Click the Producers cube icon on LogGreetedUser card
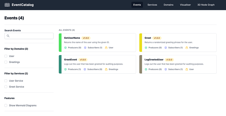The height and width of the screenshot is (116, 226). [x=146, y=69]
